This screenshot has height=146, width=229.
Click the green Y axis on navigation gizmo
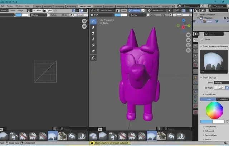(189, 26)
